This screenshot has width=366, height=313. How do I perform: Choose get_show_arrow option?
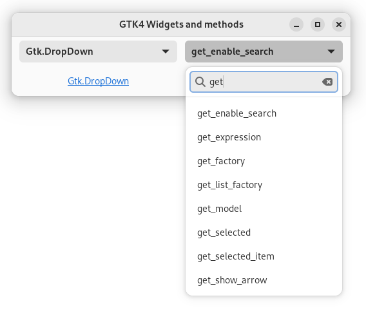pos(264,280)
